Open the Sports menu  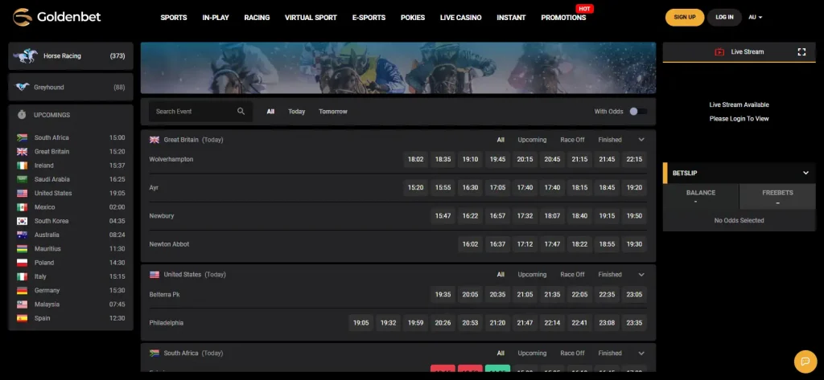(174, 18)
